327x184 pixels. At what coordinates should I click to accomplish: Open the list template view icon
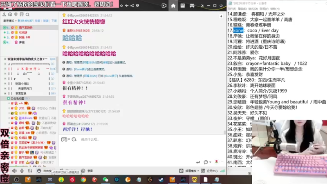(182, 6)
